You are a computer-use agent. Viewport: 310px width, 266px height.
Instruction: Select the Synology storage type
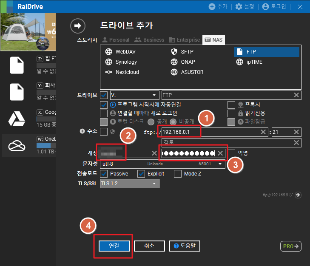(121, 62)
